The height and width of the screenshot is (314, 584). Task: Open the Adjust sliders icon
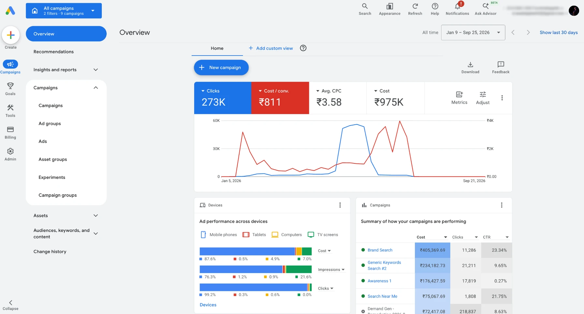click(x=483, y=94)
